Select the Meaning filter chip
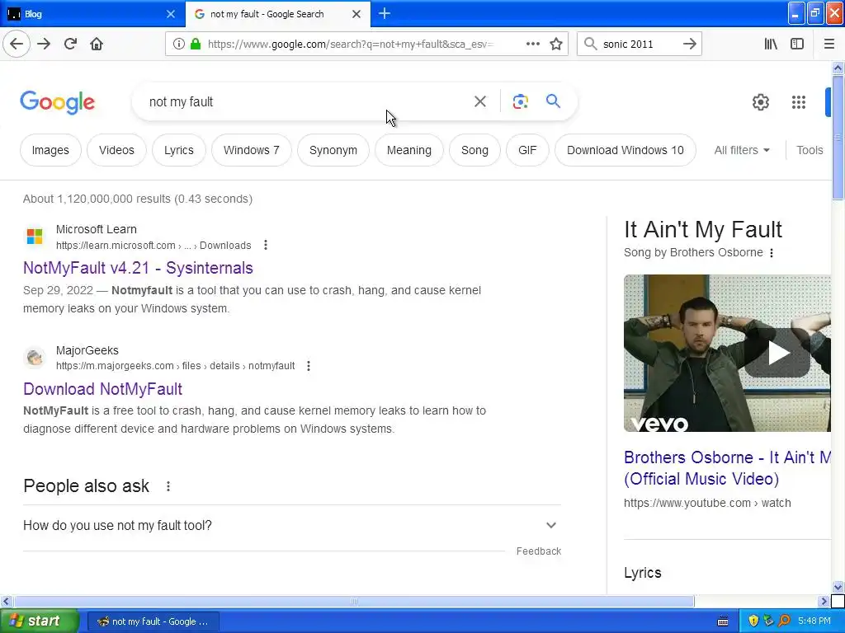This screenshot has height=633, width=845. [409, 150]
